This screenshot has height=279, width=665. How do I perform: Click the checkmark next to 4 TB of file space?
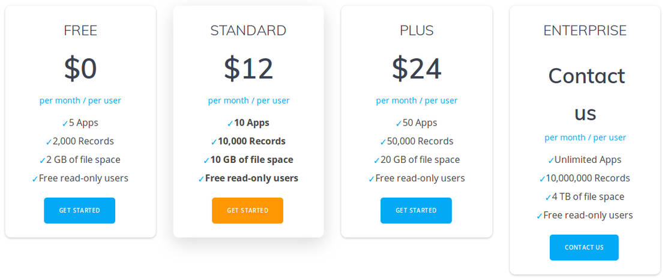pos(548,198)
